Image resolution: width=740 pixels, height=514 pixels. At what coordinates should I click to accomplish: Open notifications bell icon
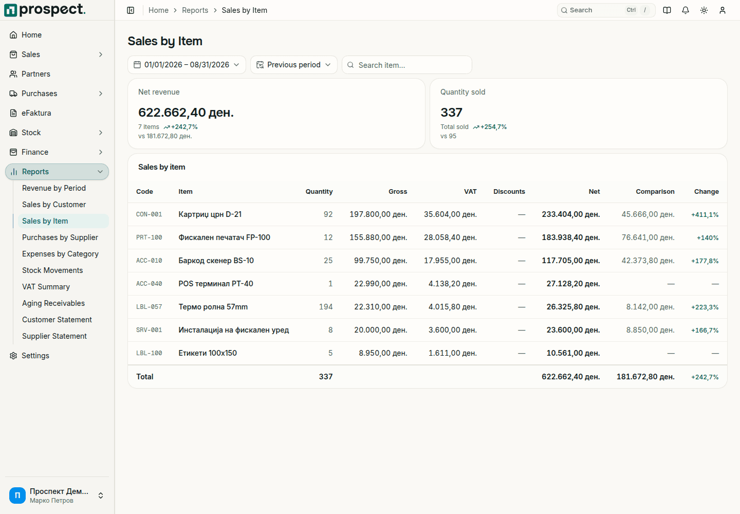tap(686, 10)
